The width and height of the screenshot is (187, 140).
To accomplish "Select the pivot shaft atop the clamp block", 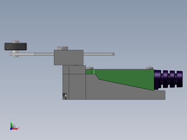I will (63, 48).
